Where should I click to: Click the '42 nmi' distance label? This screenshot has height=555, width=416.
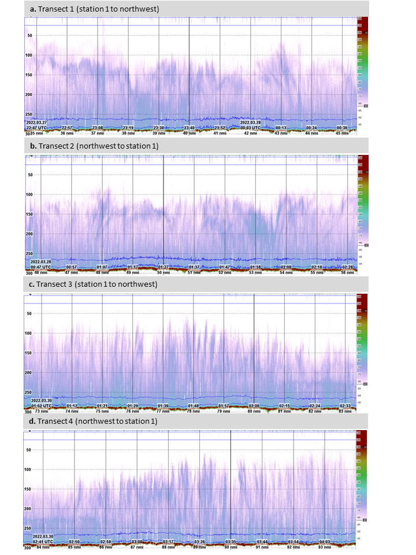point(250,134)
